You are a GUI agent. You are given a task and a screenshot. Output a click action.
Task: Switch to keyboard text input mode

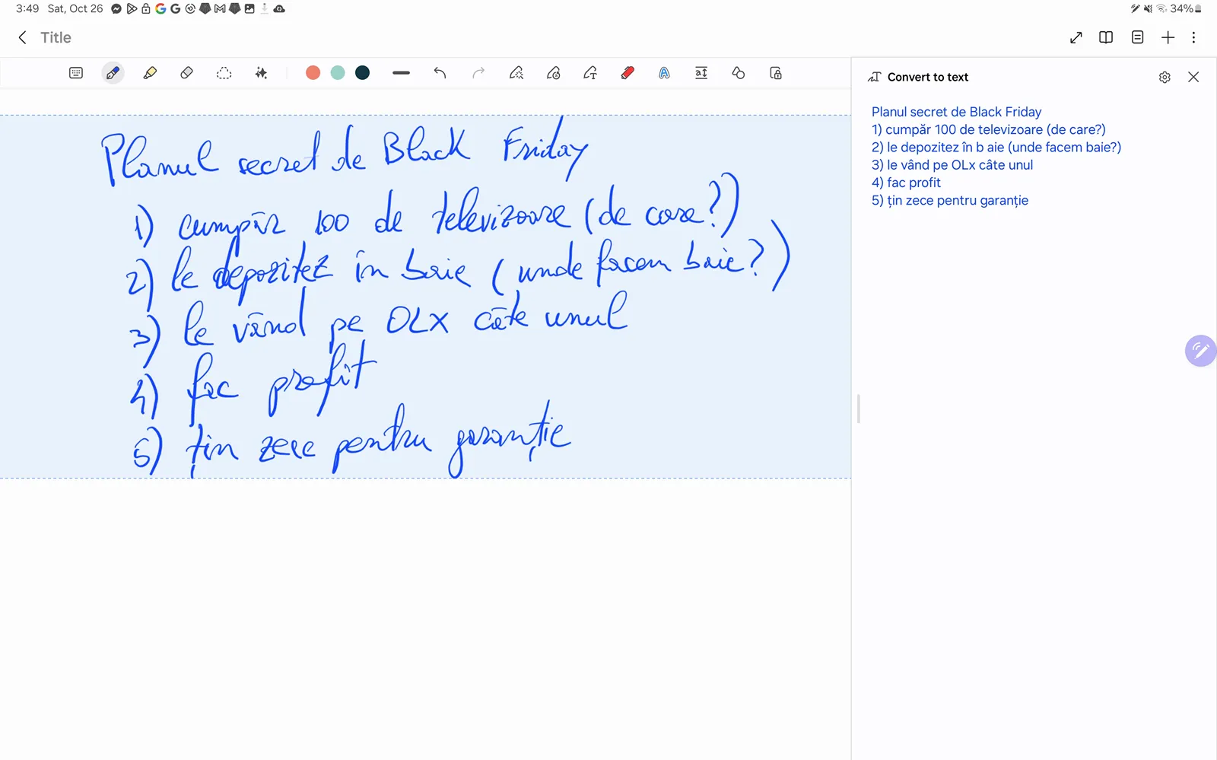76,73
